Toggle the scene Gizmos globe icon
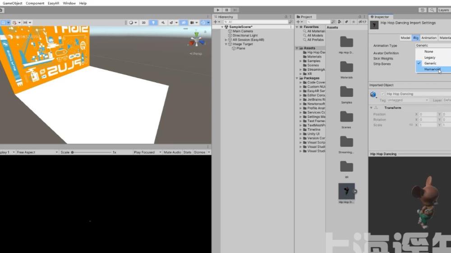 (203, 23)
